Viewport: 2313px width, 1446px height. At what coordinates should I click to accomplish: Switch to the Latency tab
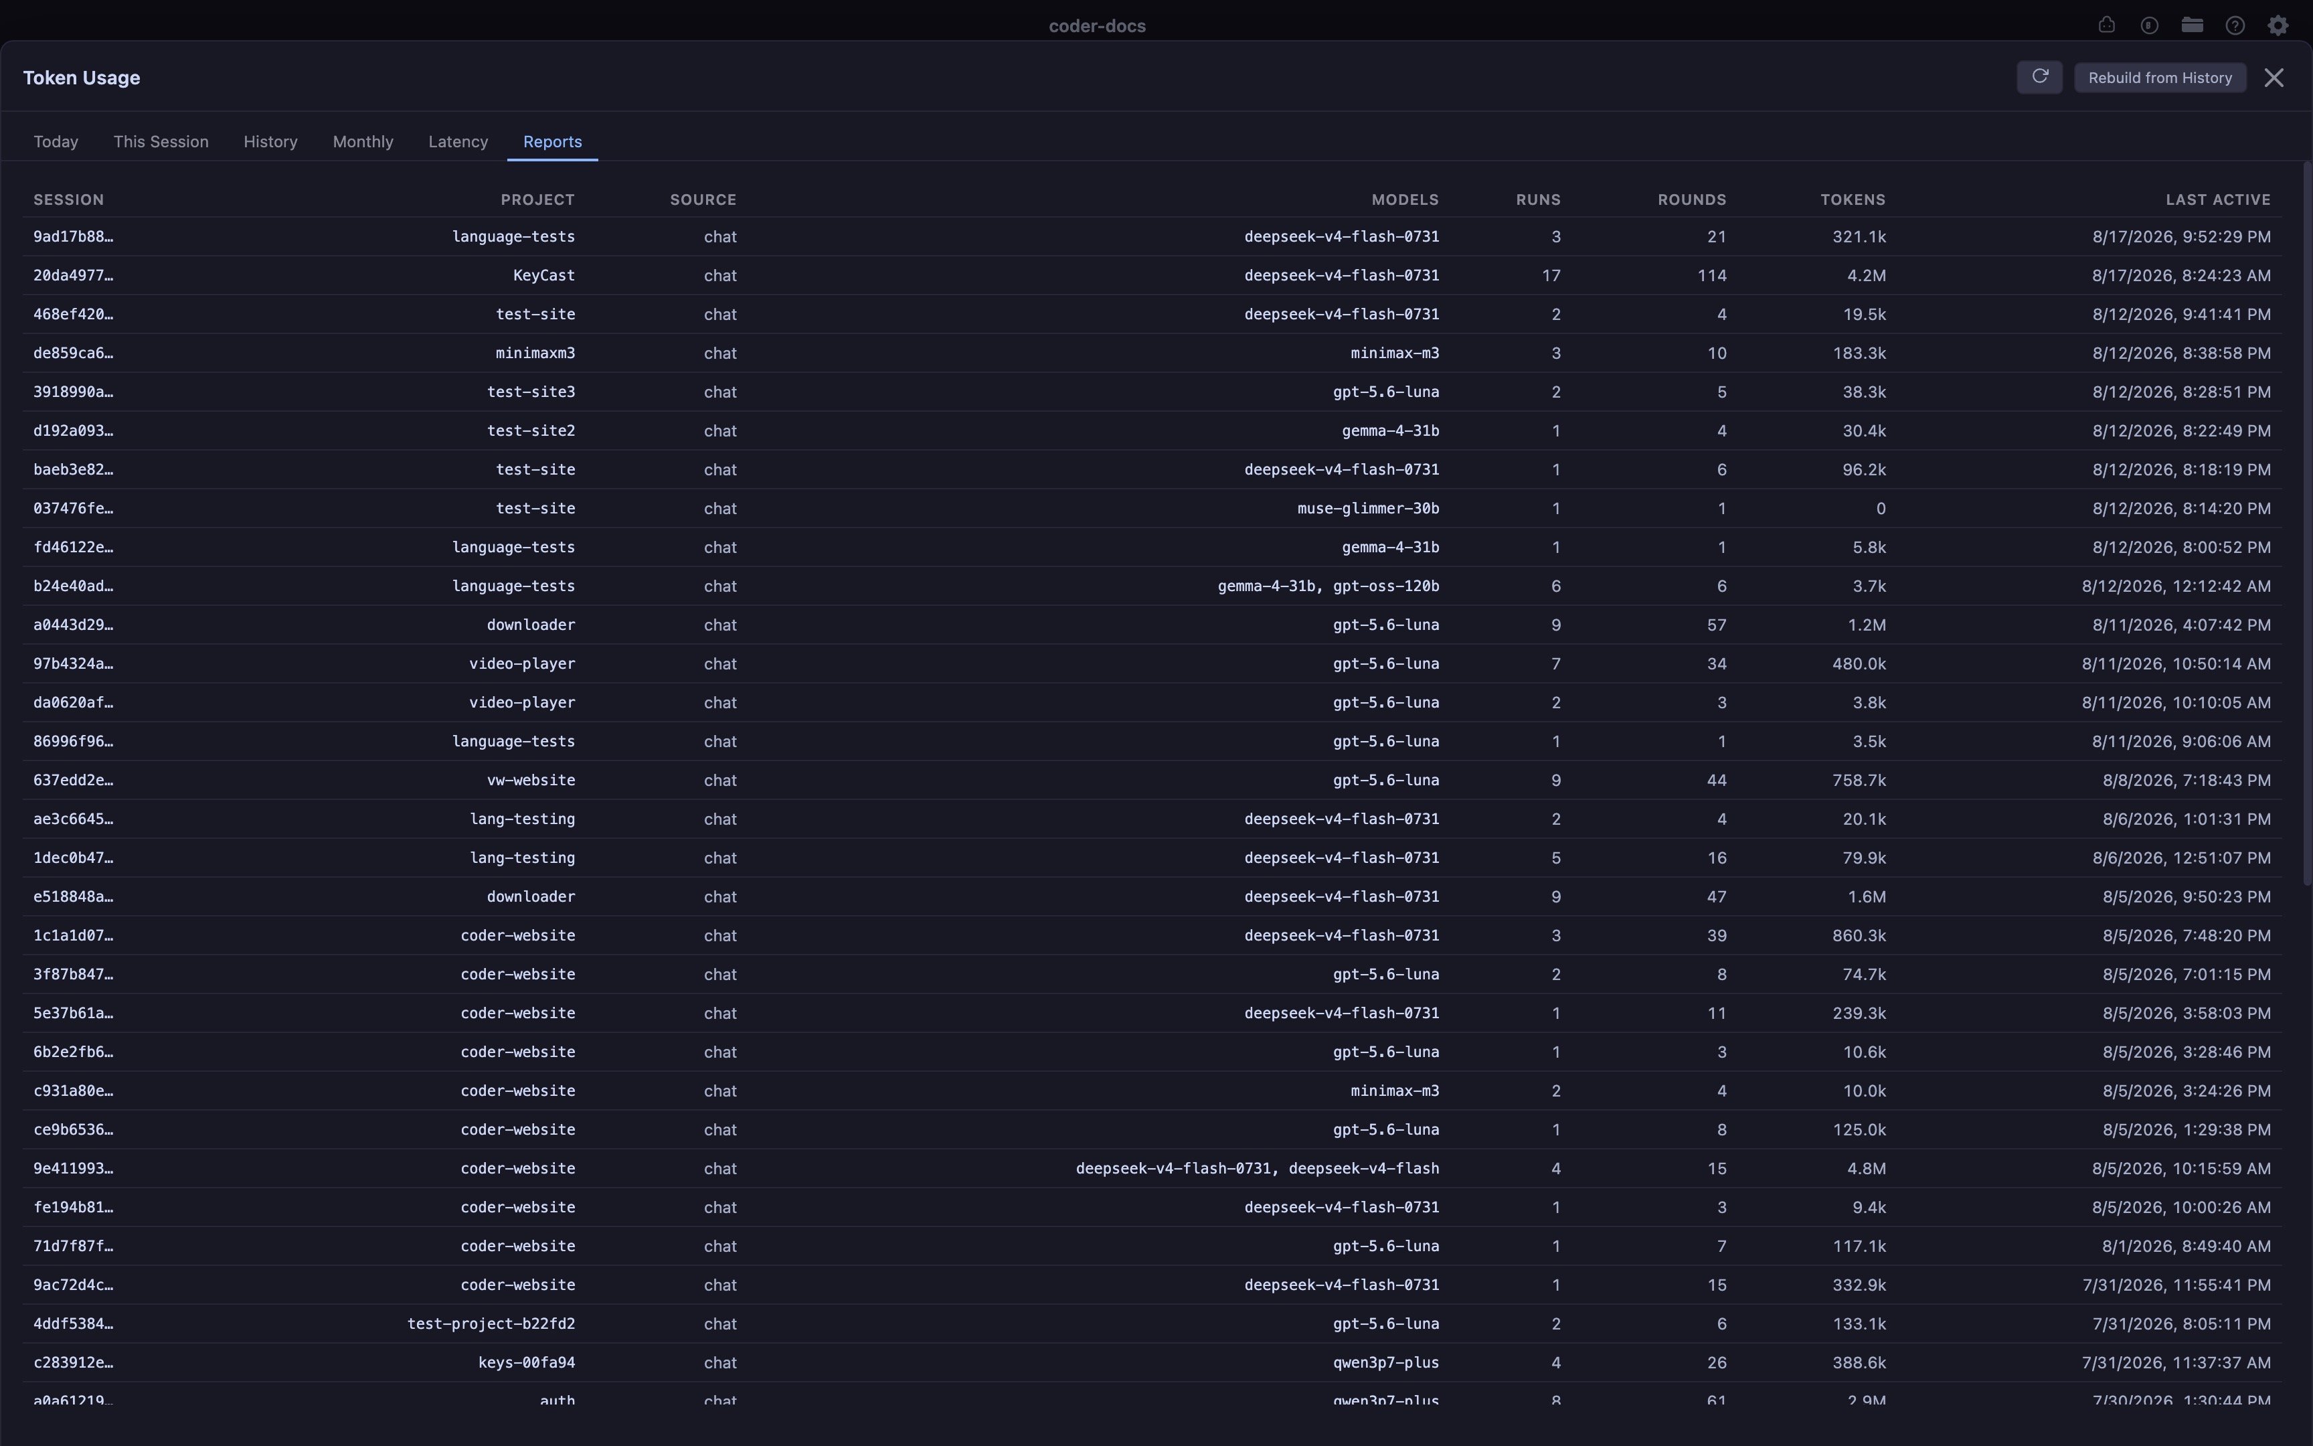coord(458,141)
